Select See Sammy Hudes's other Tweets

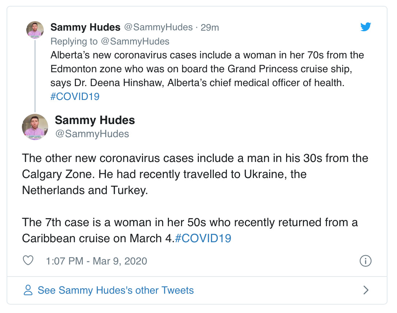[x=116, y=290]
